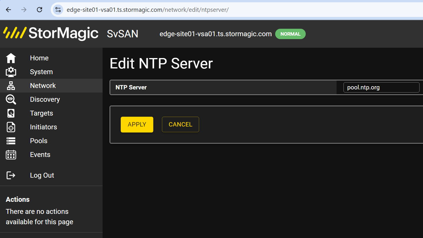
Task: Open Targets from the sidebar
Action: tap(41, 113)
